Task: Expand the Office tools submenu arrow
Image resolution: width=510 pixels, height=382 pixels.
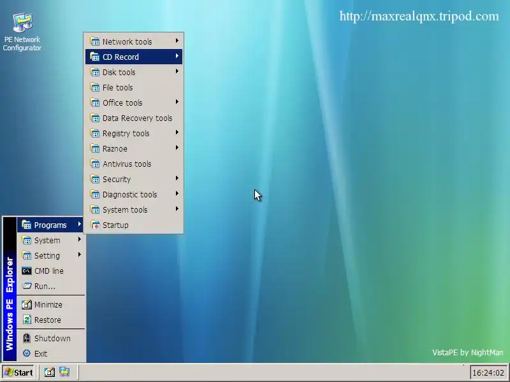Action: (x=177, y=102)
